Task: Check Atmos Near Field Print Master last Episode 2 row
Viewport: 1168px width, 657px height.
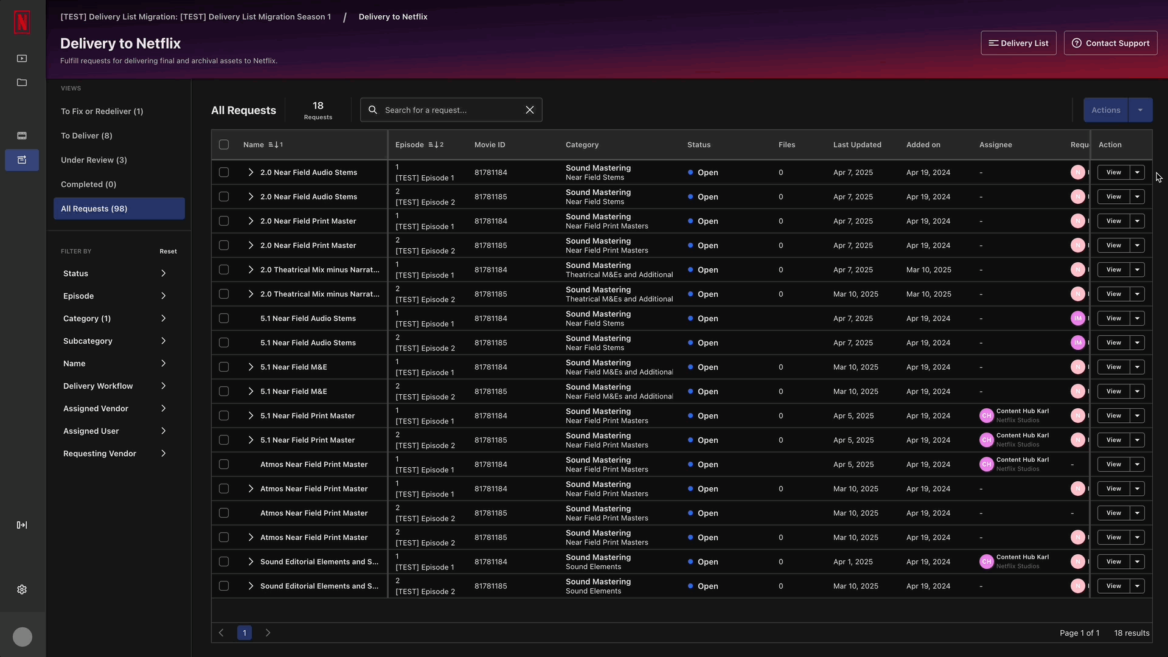Action: (224, 537)
